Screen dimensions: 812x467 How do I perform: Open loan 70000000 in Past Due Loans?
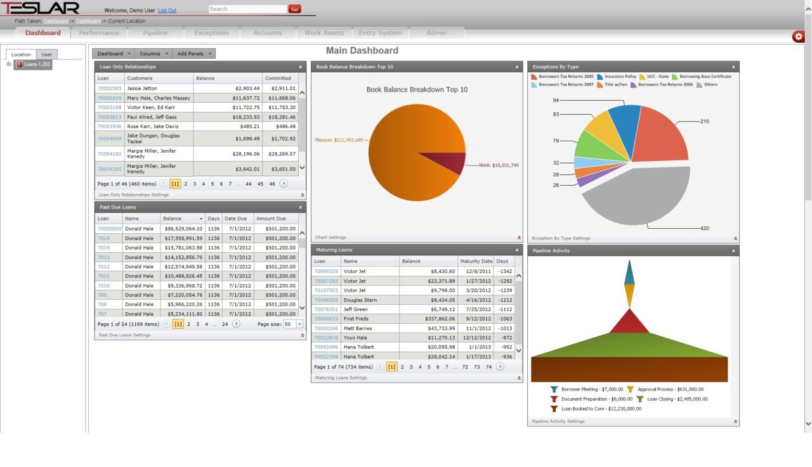(109, 229)
